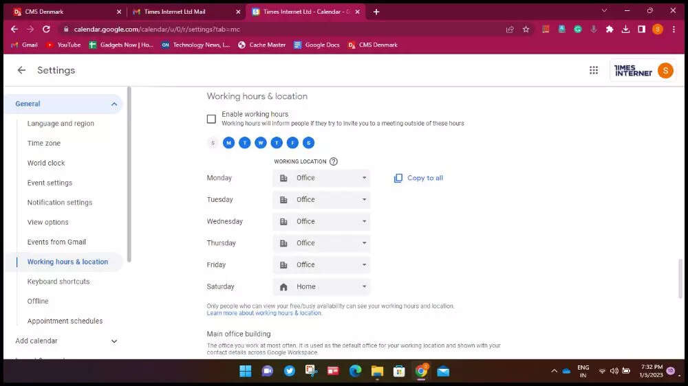Enable the working hours checkbox
Image resolution: width=688 pixels, height=386 pixels.
tap(211, 119)
